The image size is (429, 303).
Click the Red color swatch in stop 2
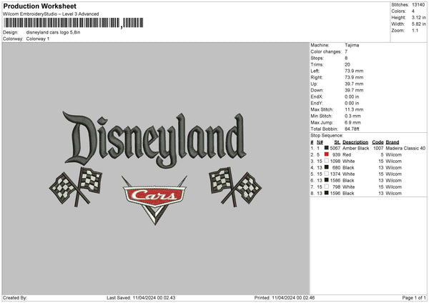point(327,154)
